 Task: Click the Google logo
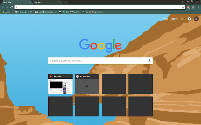[100, 46]
